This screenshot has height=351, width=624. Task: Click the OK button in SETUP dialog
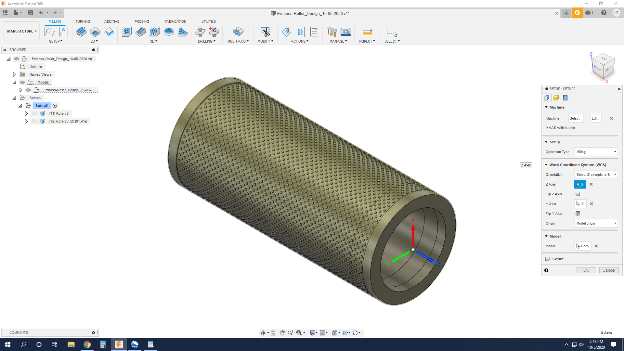586,270
